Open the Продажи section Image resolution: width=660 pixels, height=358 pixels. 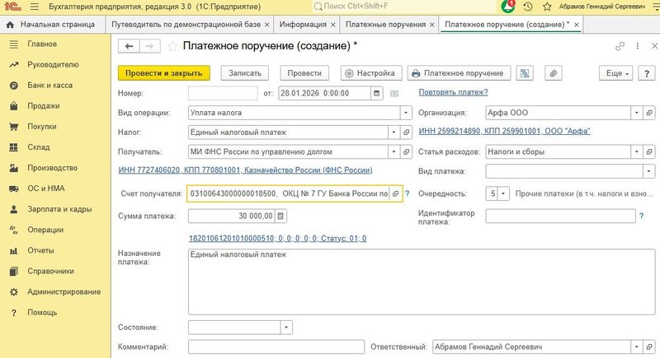click(44, 106)
